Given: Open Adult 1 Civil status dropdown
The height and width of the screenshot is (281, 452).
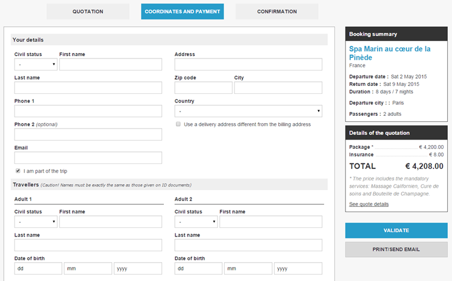Looking at the screenshot, I should click(36, 222).
